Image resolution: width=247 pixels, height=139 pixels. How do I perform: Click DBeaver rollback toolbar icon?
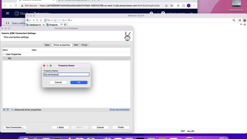[x=60, y=20]
